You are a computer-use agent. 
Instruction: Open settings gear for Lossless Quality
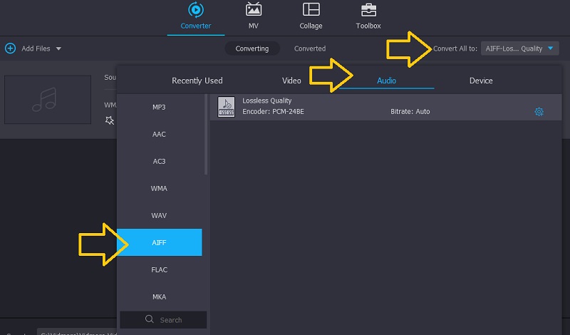tap(539, 112)
